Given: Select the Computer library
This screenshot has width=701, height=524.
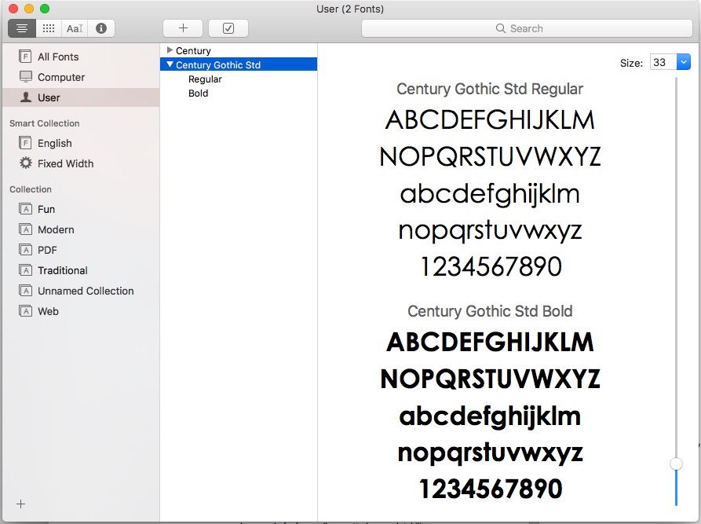Looking at the screenshot, I should pyautogui.click(x=81, y=77).
